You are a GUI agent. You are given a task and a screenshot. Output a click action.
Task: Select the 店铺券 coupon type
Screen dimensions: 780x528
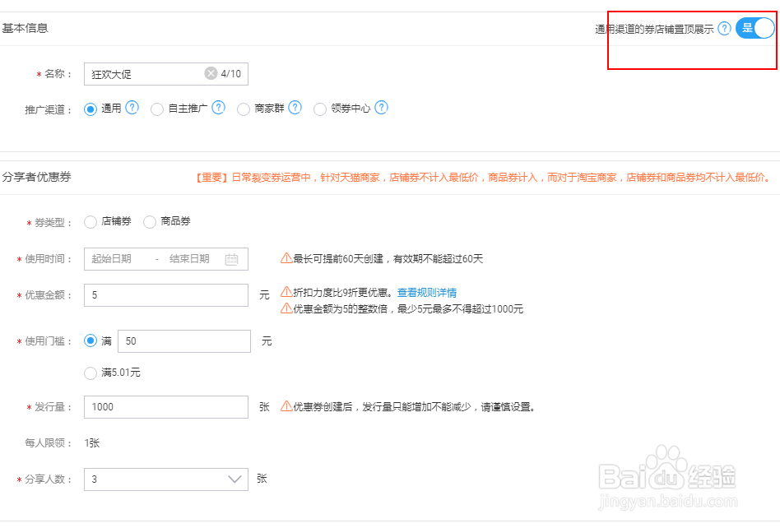click(x=91, y=221)
